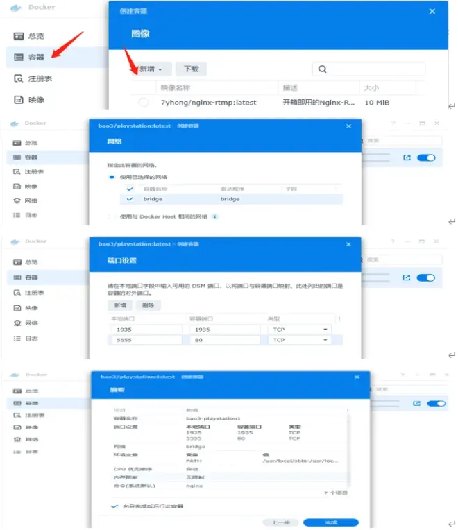Click 上一步 button in 摘要 dialog
Viewport: 458px width, 530px height.
(x=281, y=522)
